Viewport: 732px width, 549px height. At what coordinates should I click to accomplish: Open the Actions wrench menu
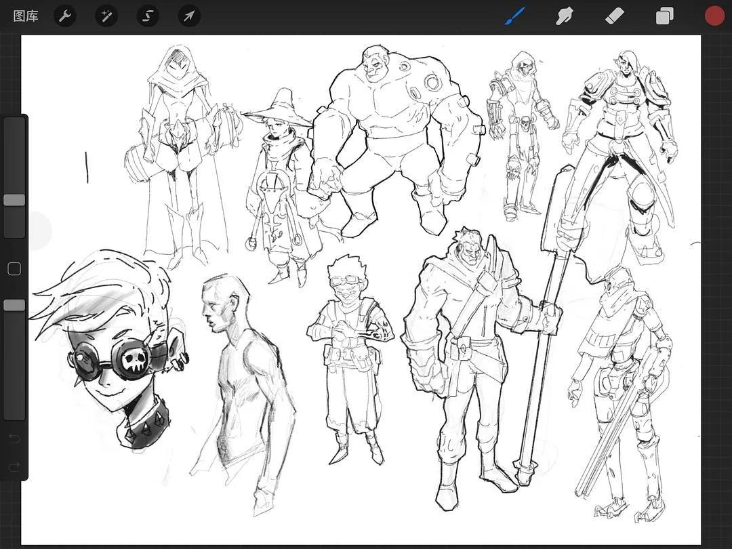click(65, 16)
